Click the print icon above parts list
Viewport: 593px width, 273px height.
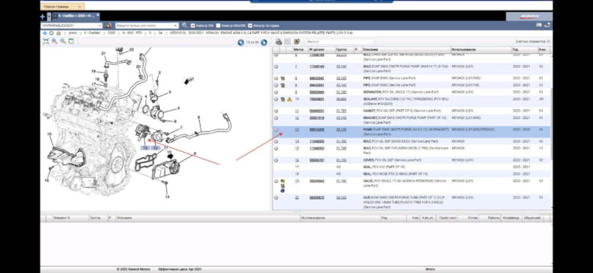279,42
